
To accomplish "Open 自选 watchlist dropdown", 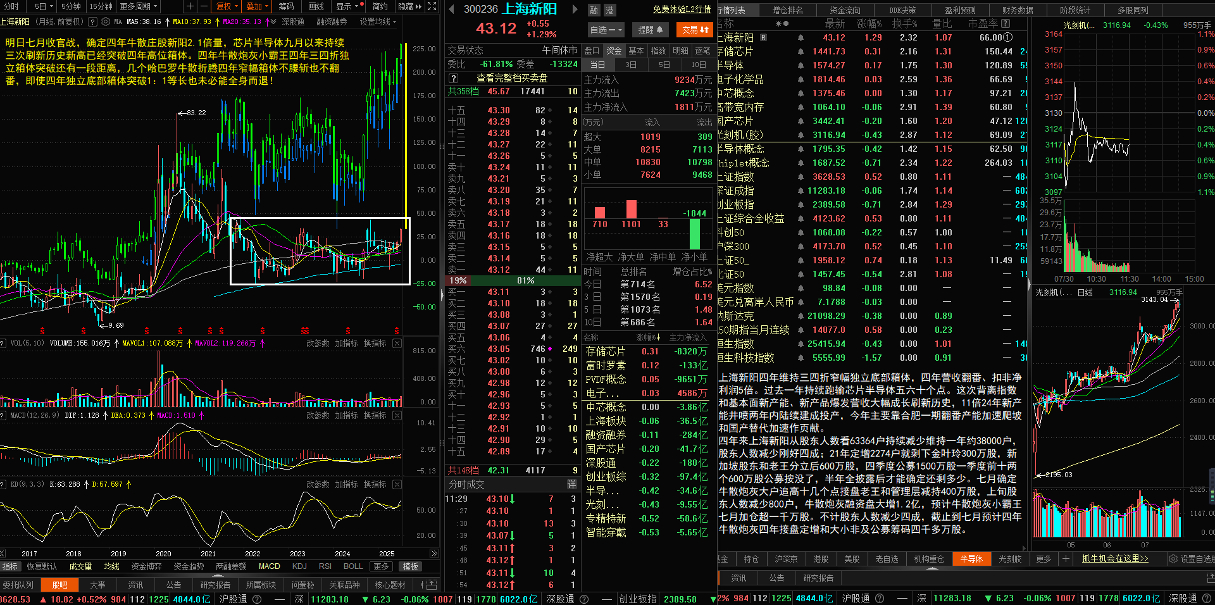I will tap(606, 30).
